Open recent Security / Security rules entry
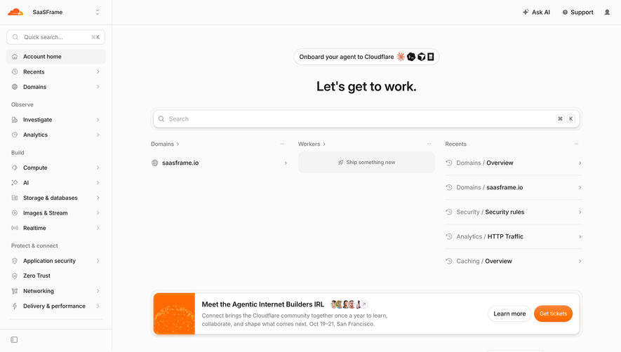 tap(514, 212)
